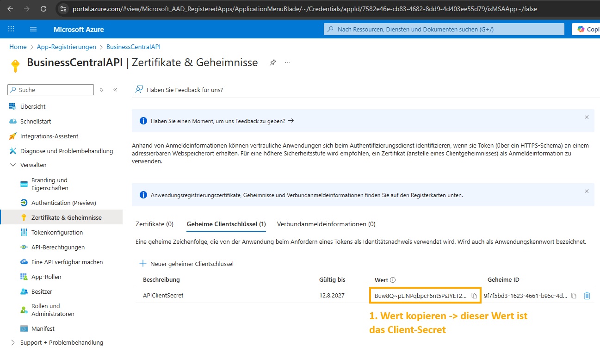
Task: Select the APIClientSecret description cell
Action: coord(163,295)
